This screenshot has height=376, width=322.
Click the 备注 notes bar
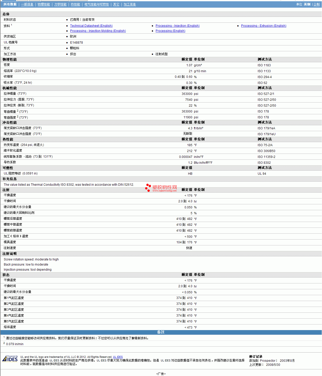click(161, 332)
